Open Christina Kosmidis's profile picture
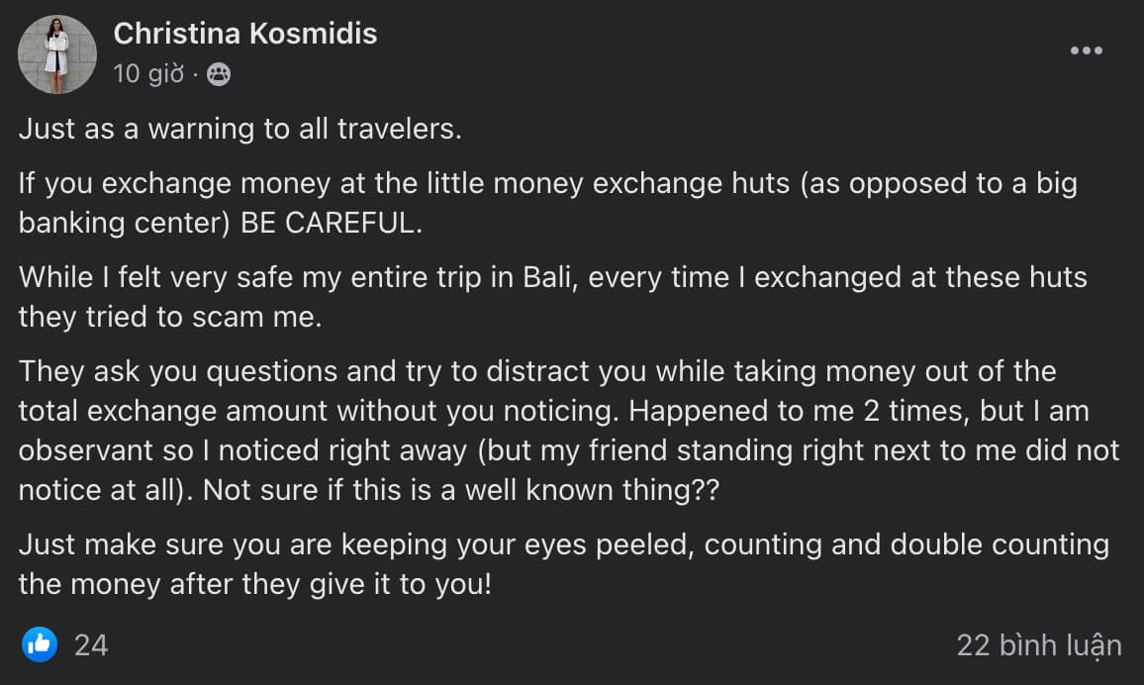The height and width of the screenshot is (685, 1144). tap(56, 54)
